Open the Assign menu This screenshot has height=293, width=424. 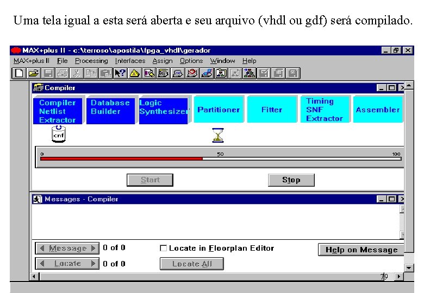click(163, 61)
